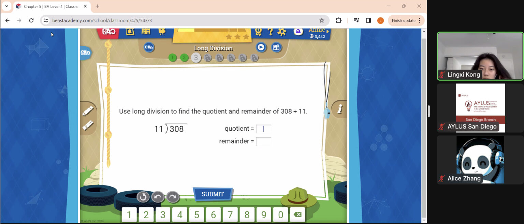Go to completed problem 2

point(184,58)
